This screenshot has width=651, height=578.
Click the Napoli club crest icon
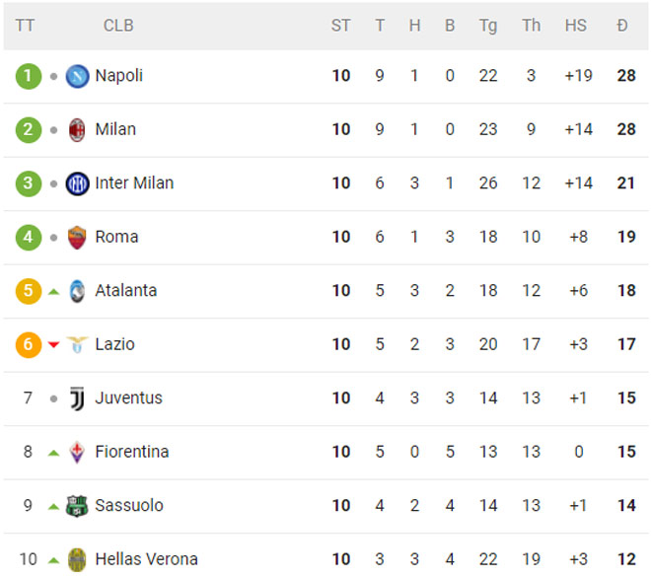pos(77,76)
